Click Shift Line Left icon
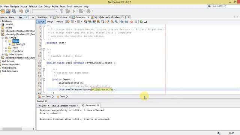The height and width of the screenshot is (135, 240). [122, 22]
